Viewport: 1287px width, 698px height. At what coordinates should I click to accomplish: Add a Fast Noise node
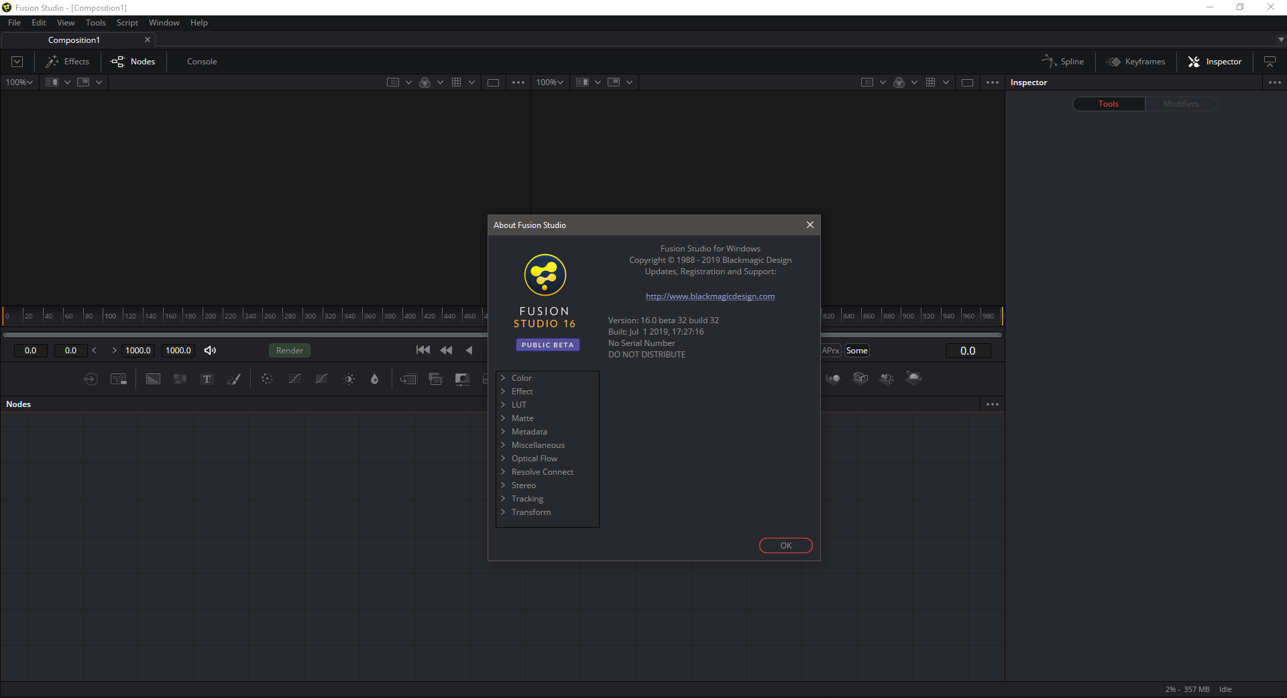click(x=180, y=379)
